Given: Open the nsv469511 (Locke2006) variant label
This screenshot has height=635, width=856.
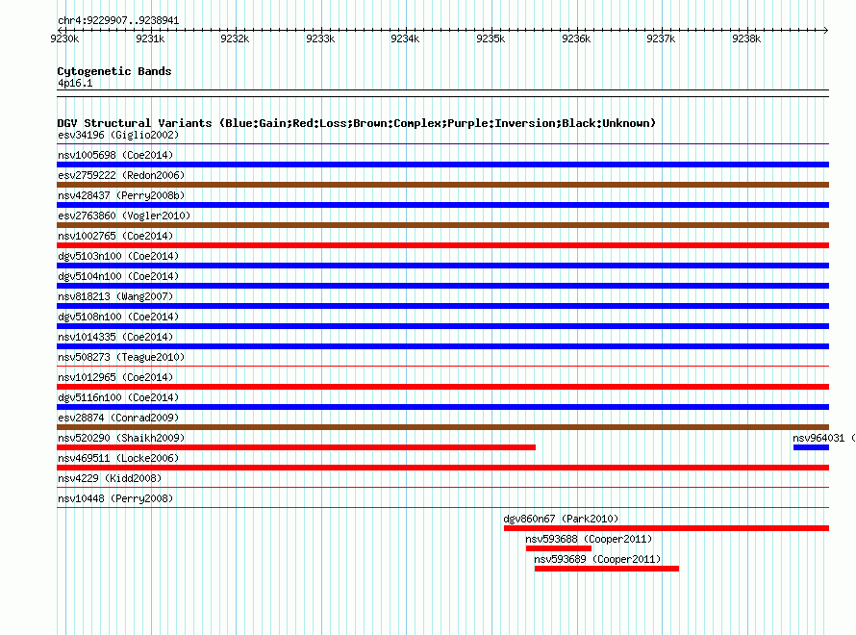Looking at the screenshot, I should click(x=118, y=458).
